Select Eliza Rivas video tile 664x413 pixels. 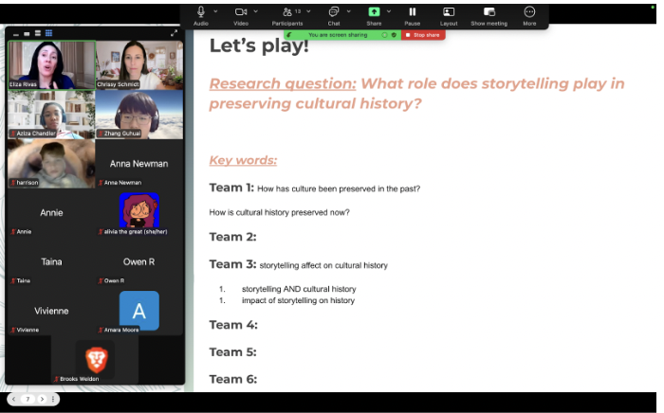(51, 64)
